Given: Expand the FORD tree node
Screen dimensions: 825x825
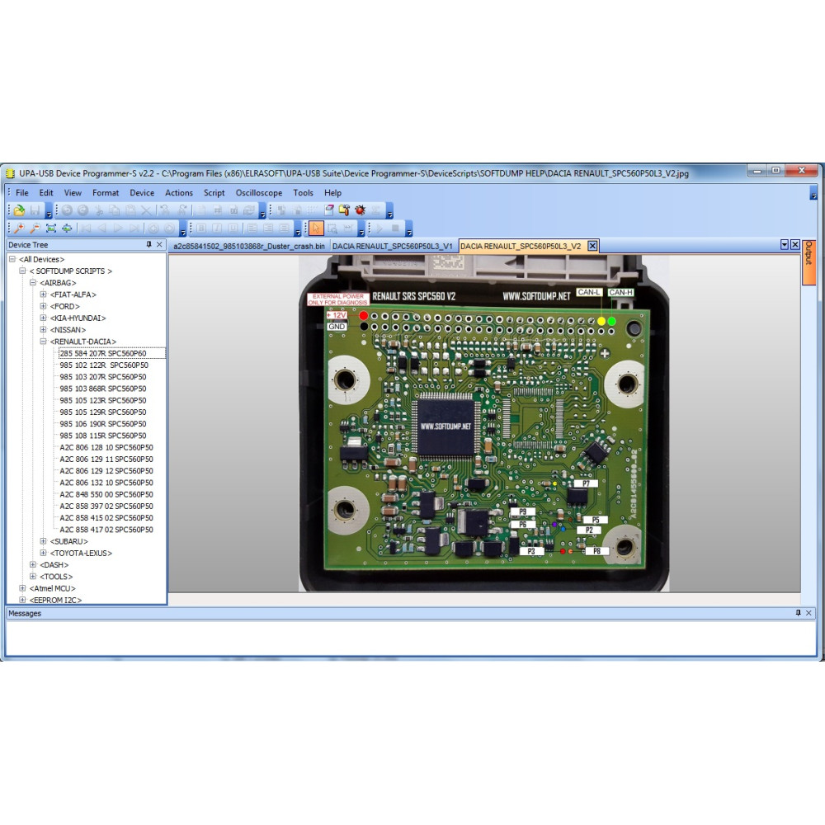Looking at the screenshot, I should 43,306.
